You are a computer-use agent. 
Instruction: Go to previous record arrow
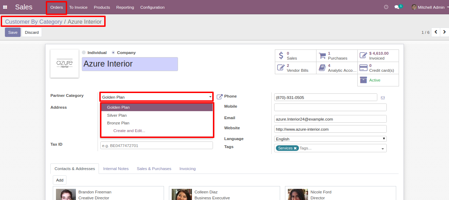[436, 32]
